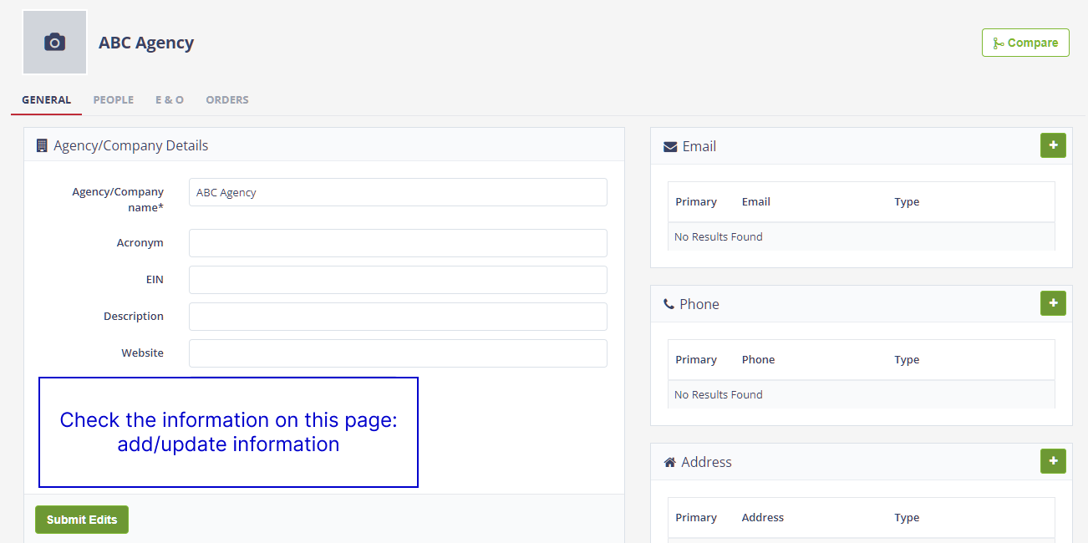Click the camera photo placeholder icon
This screenshot has height=543, width=1088.
pyautogui.click(x=54, y=43)
